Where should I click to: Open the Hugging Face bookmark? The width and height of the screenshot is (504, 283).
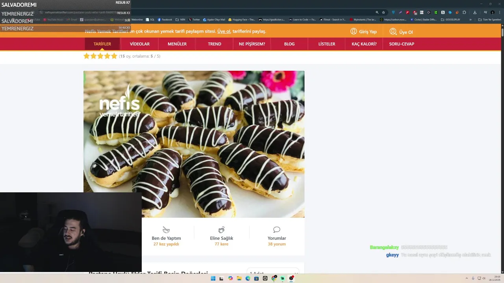pyautogui.click(x=242, y=19)
